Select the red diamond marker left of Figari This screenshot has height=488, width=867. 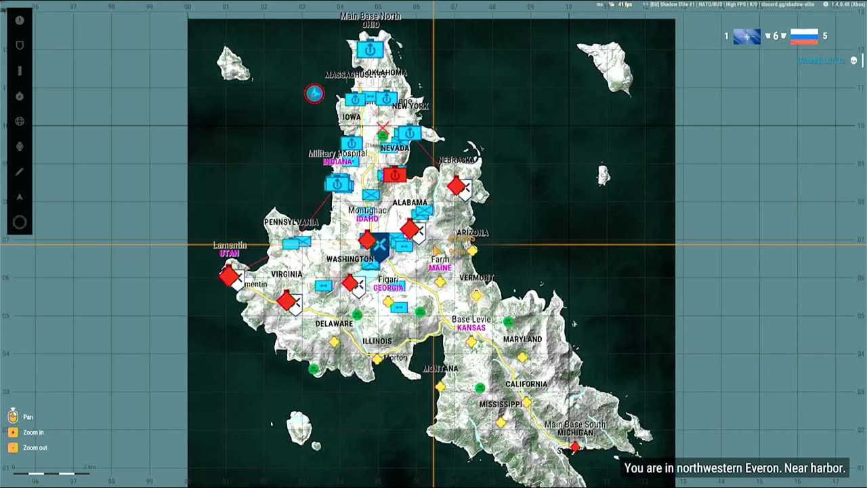(350, 283)
